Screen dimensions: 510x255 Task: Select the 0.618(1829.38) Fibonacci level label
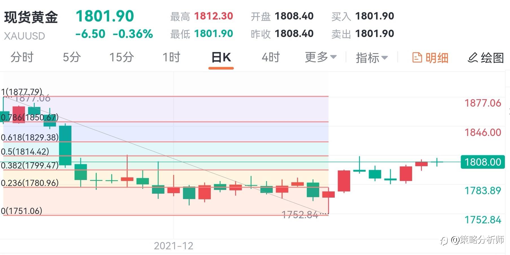coord(30,137)
